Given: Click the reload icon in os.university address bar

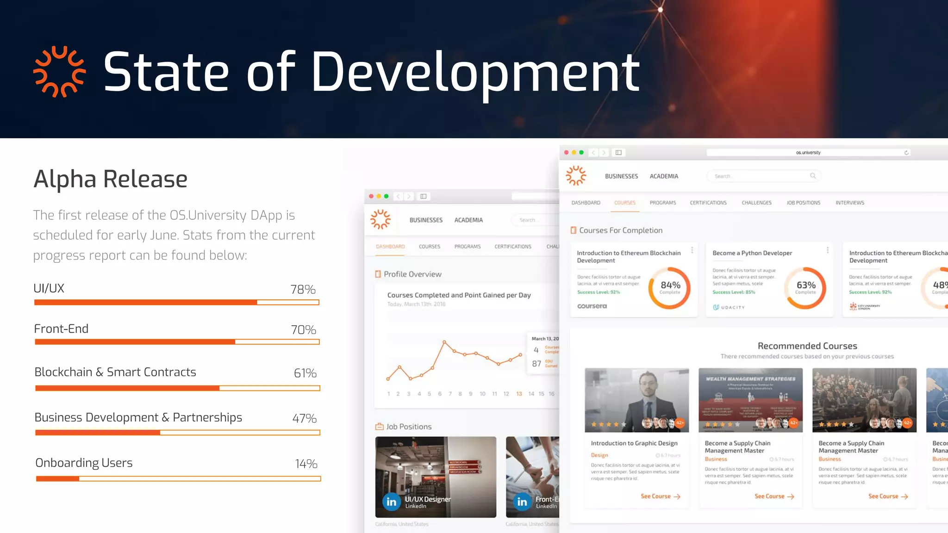Looking at the screenshot, I should 906,152.
